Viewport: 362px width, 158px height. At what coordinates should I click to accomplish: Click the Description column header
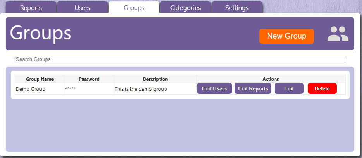click(155, 79)
